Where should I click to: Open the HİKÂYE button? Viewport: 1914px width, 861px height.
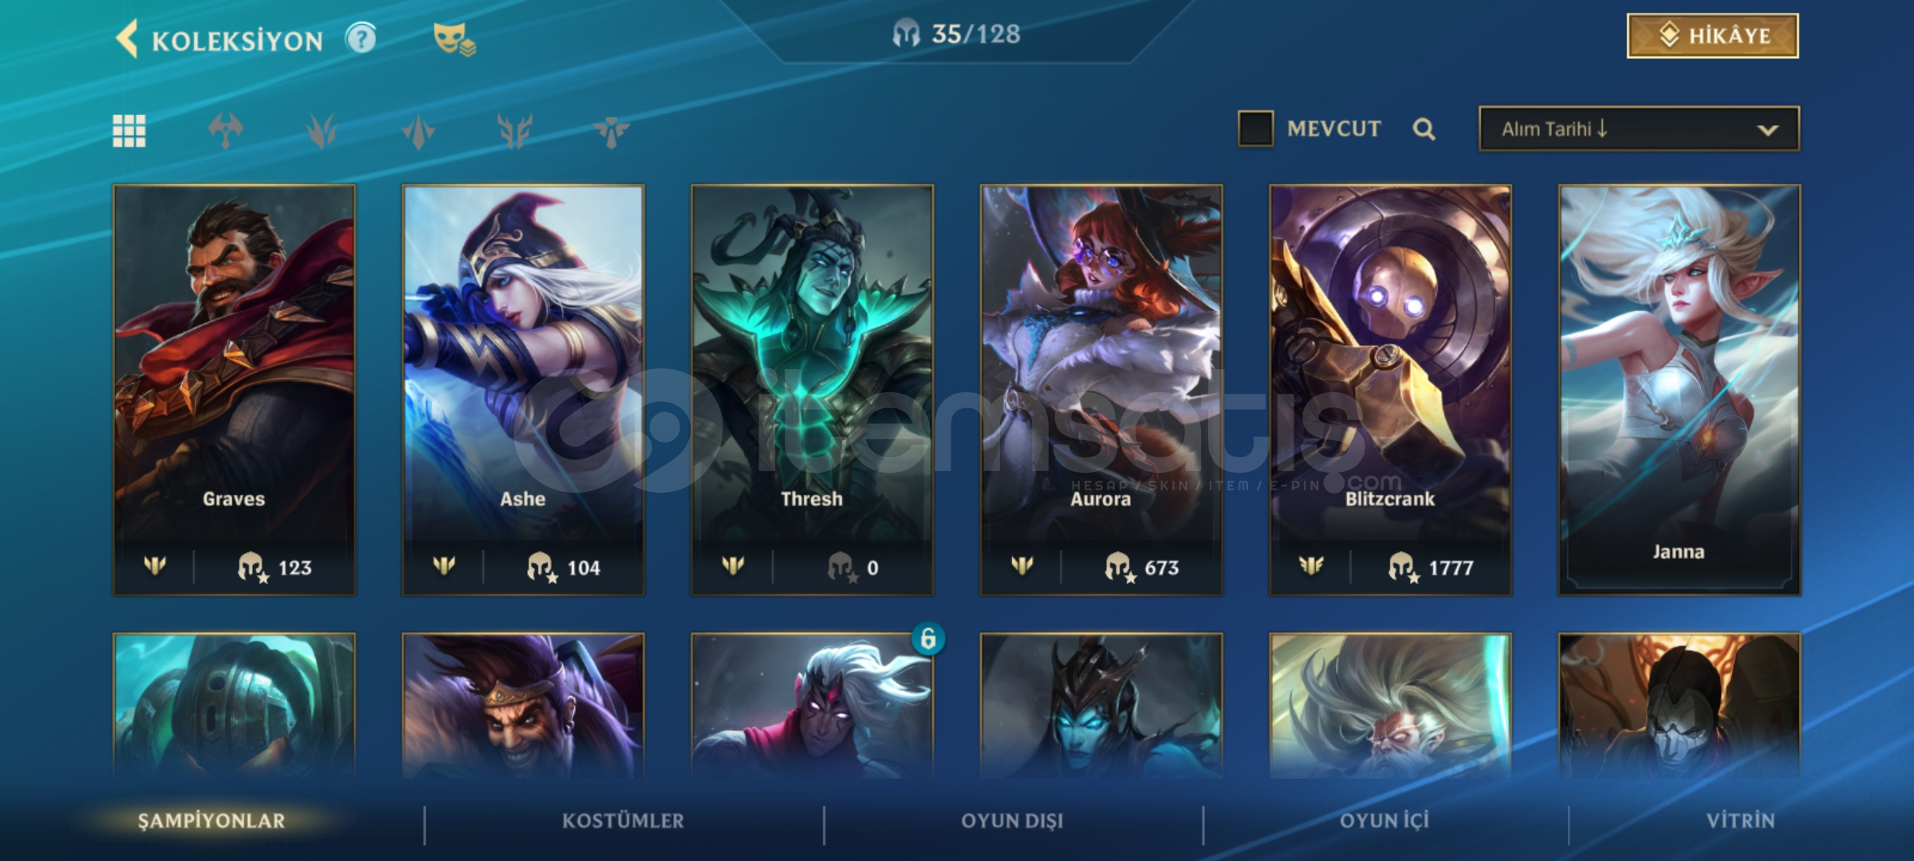[1712, 36]
